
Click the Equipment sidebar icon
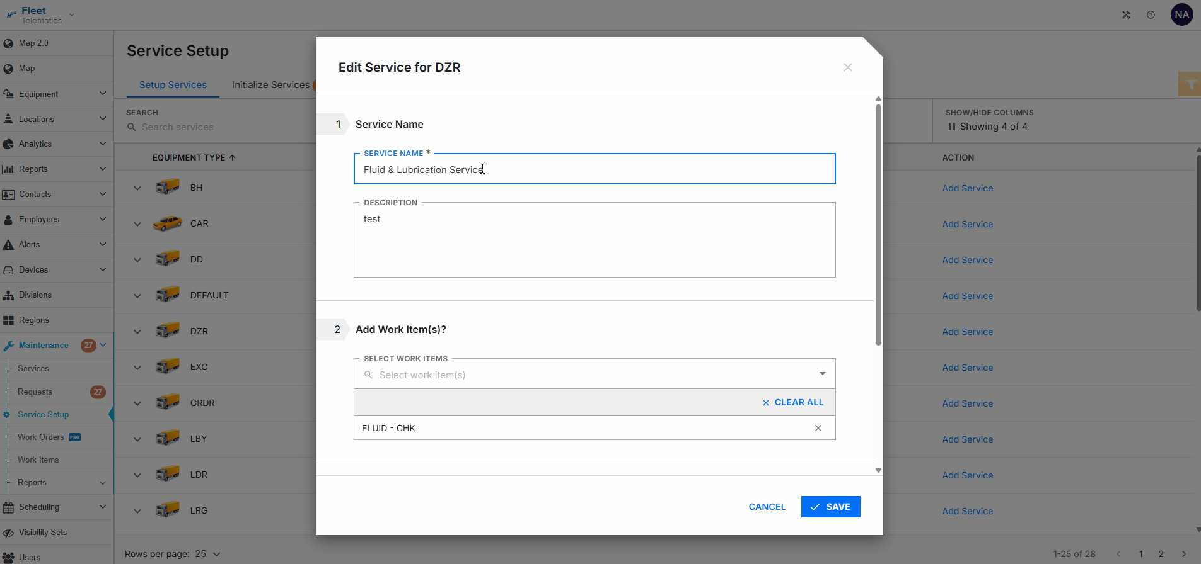pyautogui.click(x=8, y=94)
